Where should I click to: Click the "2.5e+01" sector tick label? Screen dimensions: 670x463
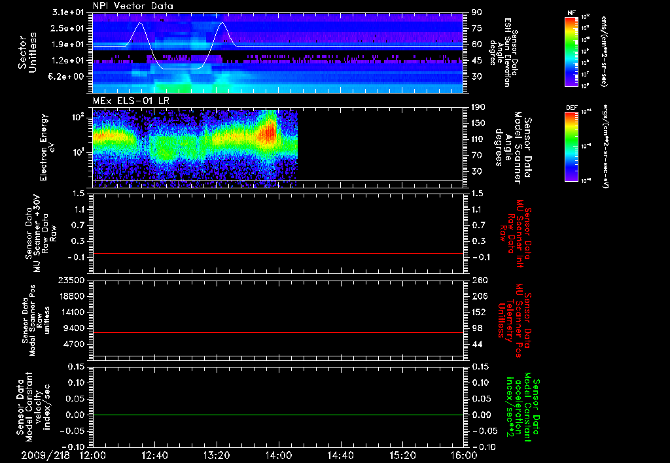coord(68,28)
